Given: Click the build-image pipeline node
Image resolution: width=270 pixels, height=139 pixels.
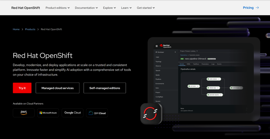Looking at the screenshot, I should point(236,88).
